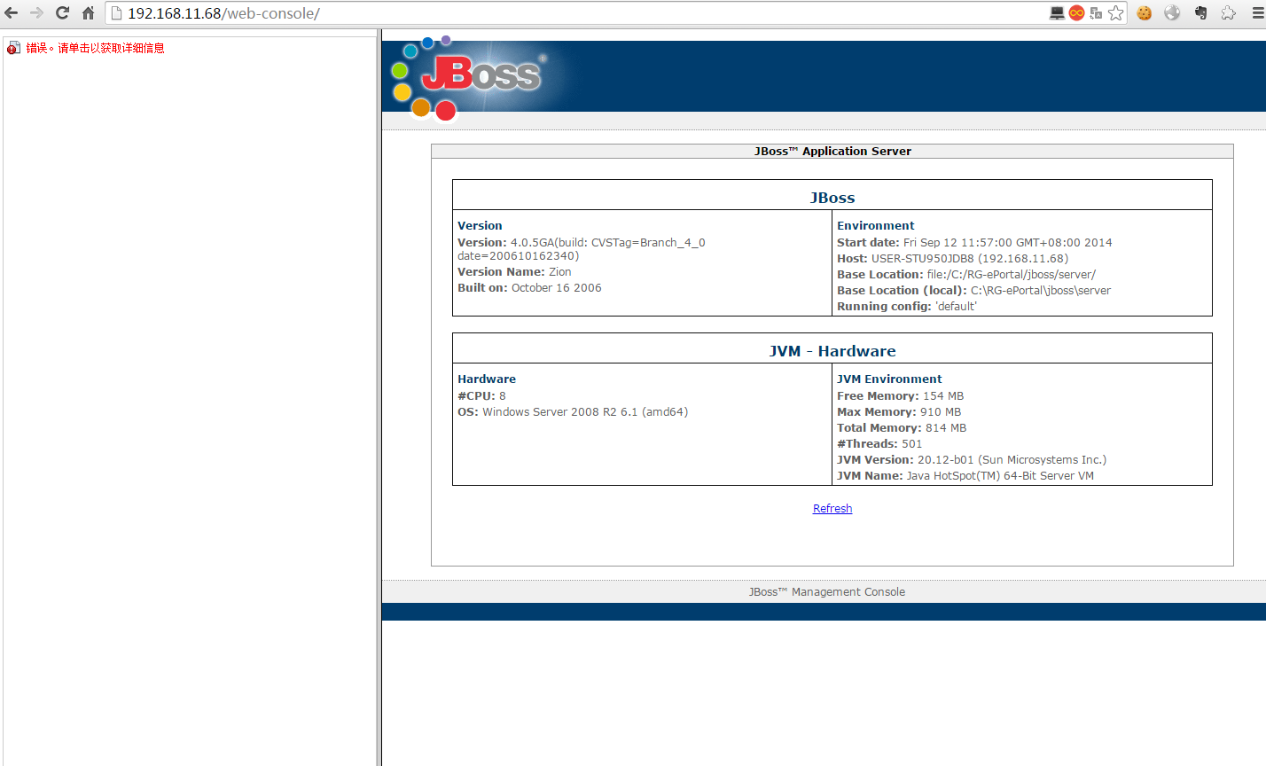Open the cookie extension

click(1145, 13)
